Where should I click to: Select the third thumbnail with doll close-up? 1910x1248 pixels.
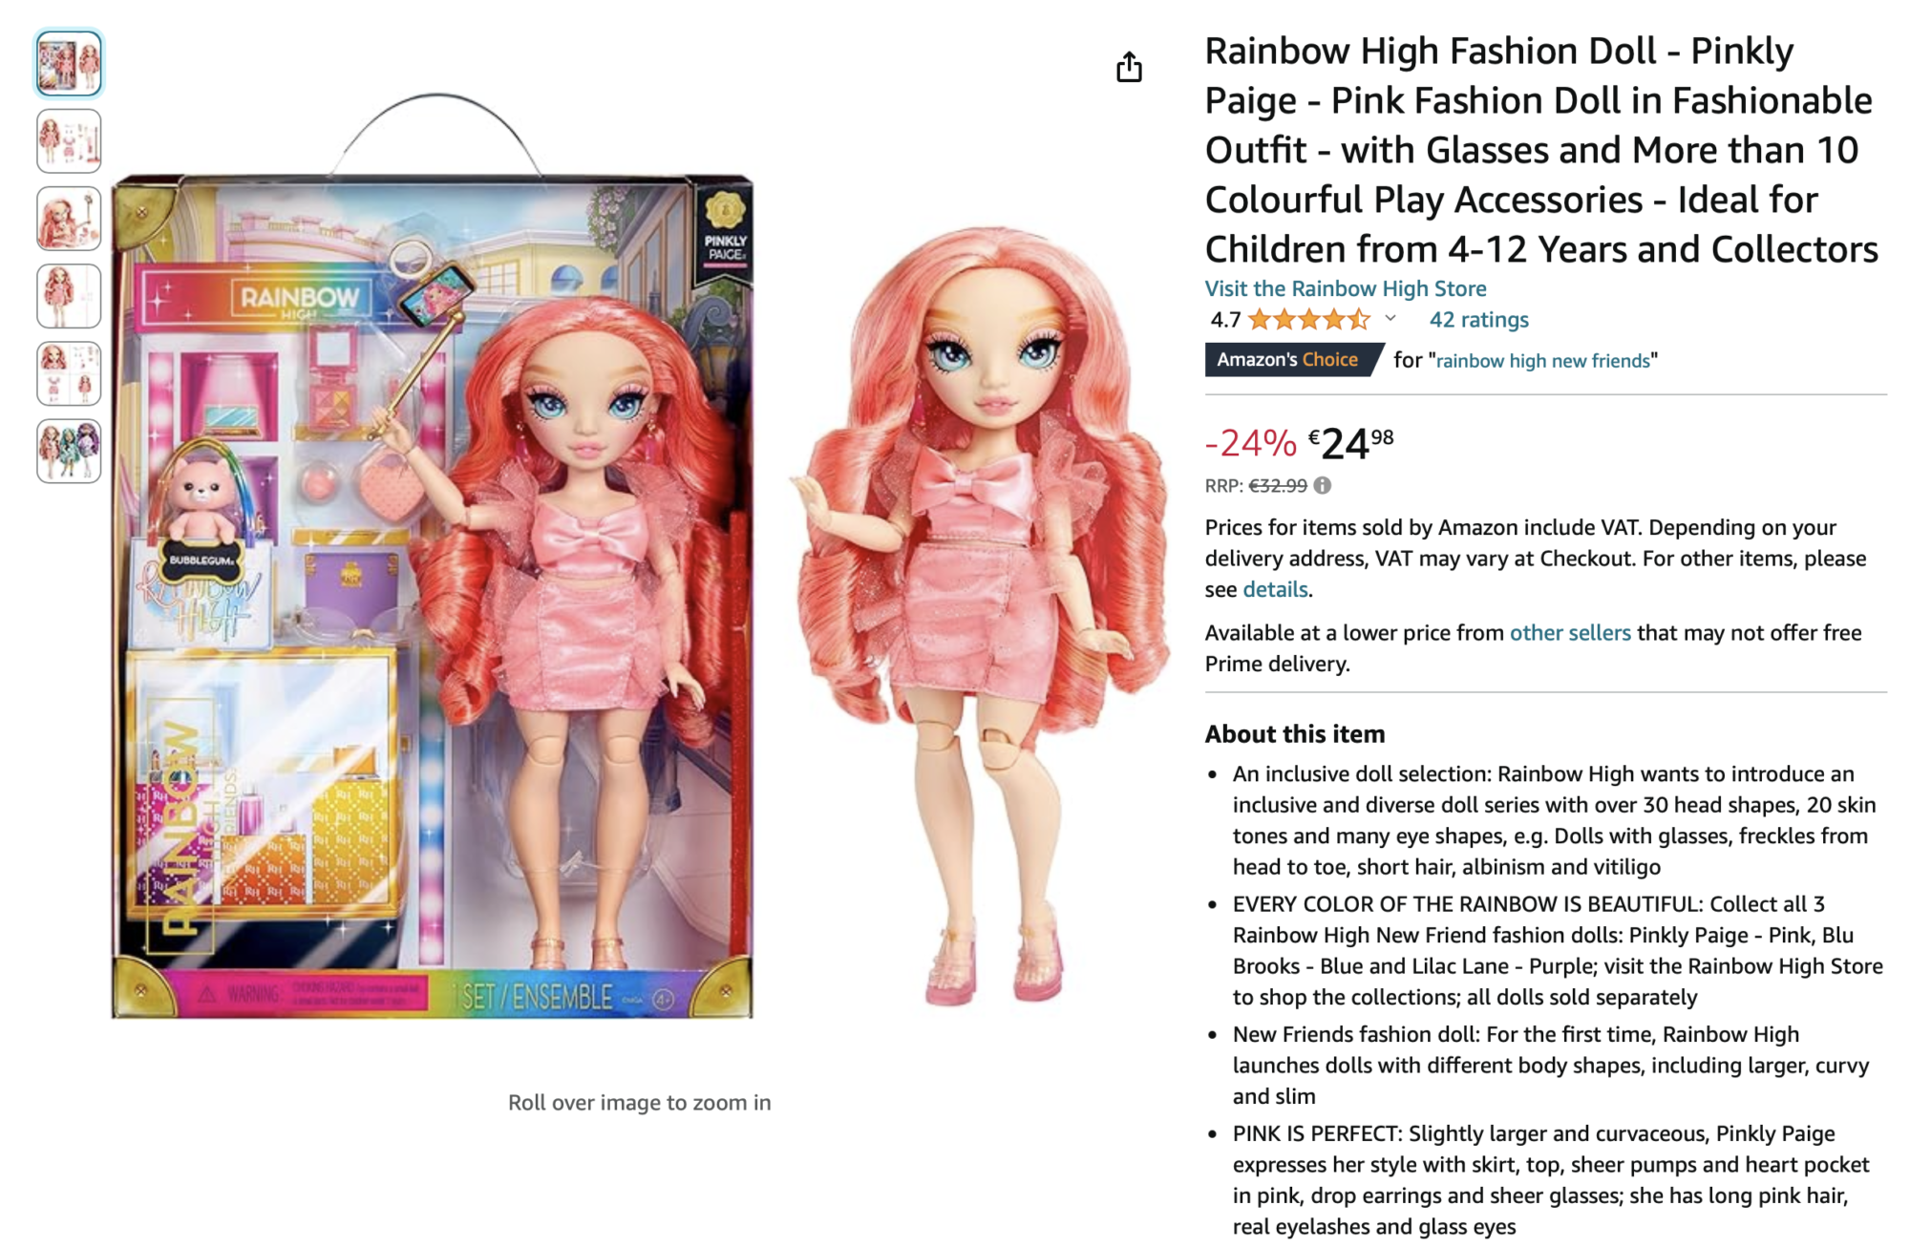(x=69, y=219)
